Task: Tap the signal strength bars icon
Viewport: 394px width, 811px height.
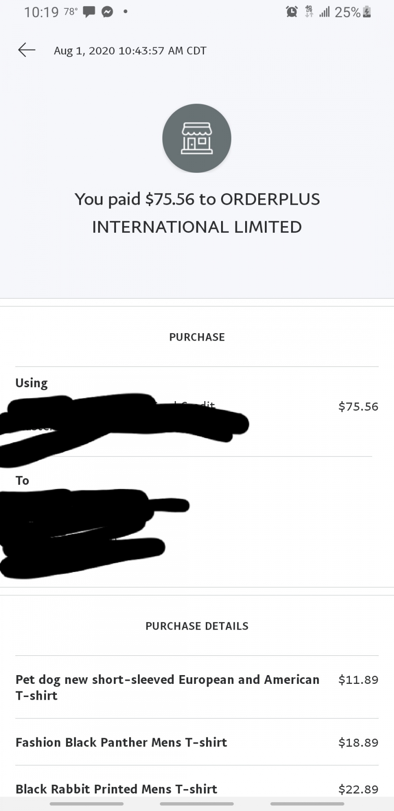Action: [x=324, y=12]
